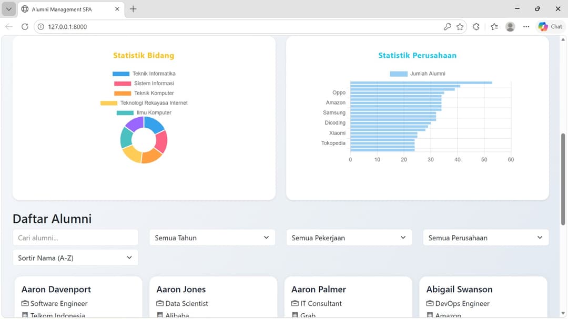Open Abigail Swanson alumni card
Viewport: 568px width, 319px height.
pos(483,297)
